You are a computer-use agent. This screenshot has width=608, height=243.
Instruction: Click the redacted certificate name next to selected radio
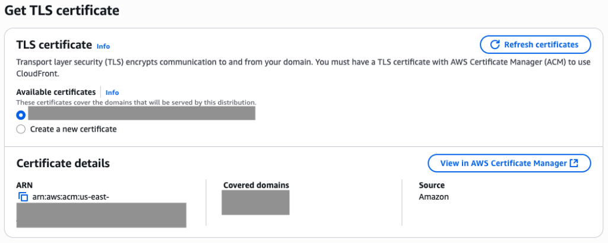point(141,113)
